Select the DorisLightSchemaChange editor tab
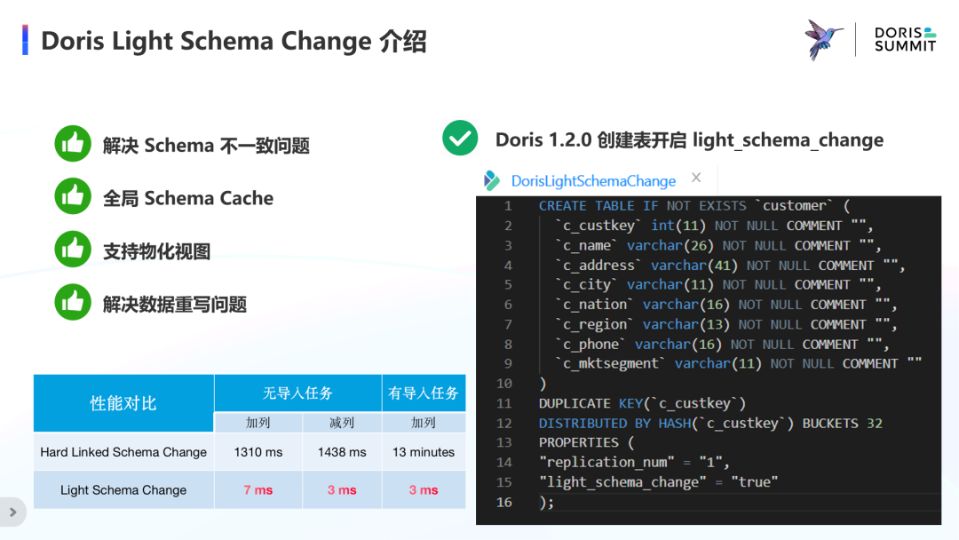Screen dimensions: 959x540 pos(593,181)
